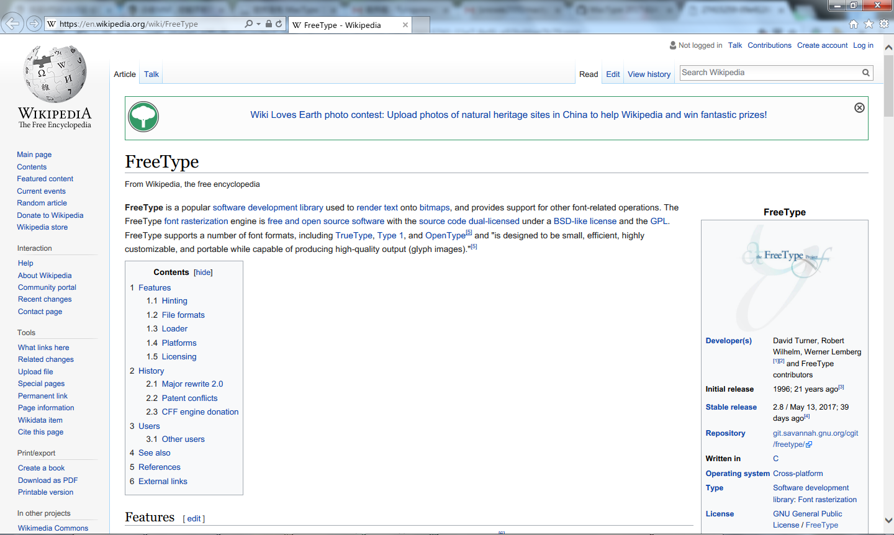This screenshot has width=894, height=535.
Task: Open Wikimedia Commons in other projects
Action: click(53, 528)
